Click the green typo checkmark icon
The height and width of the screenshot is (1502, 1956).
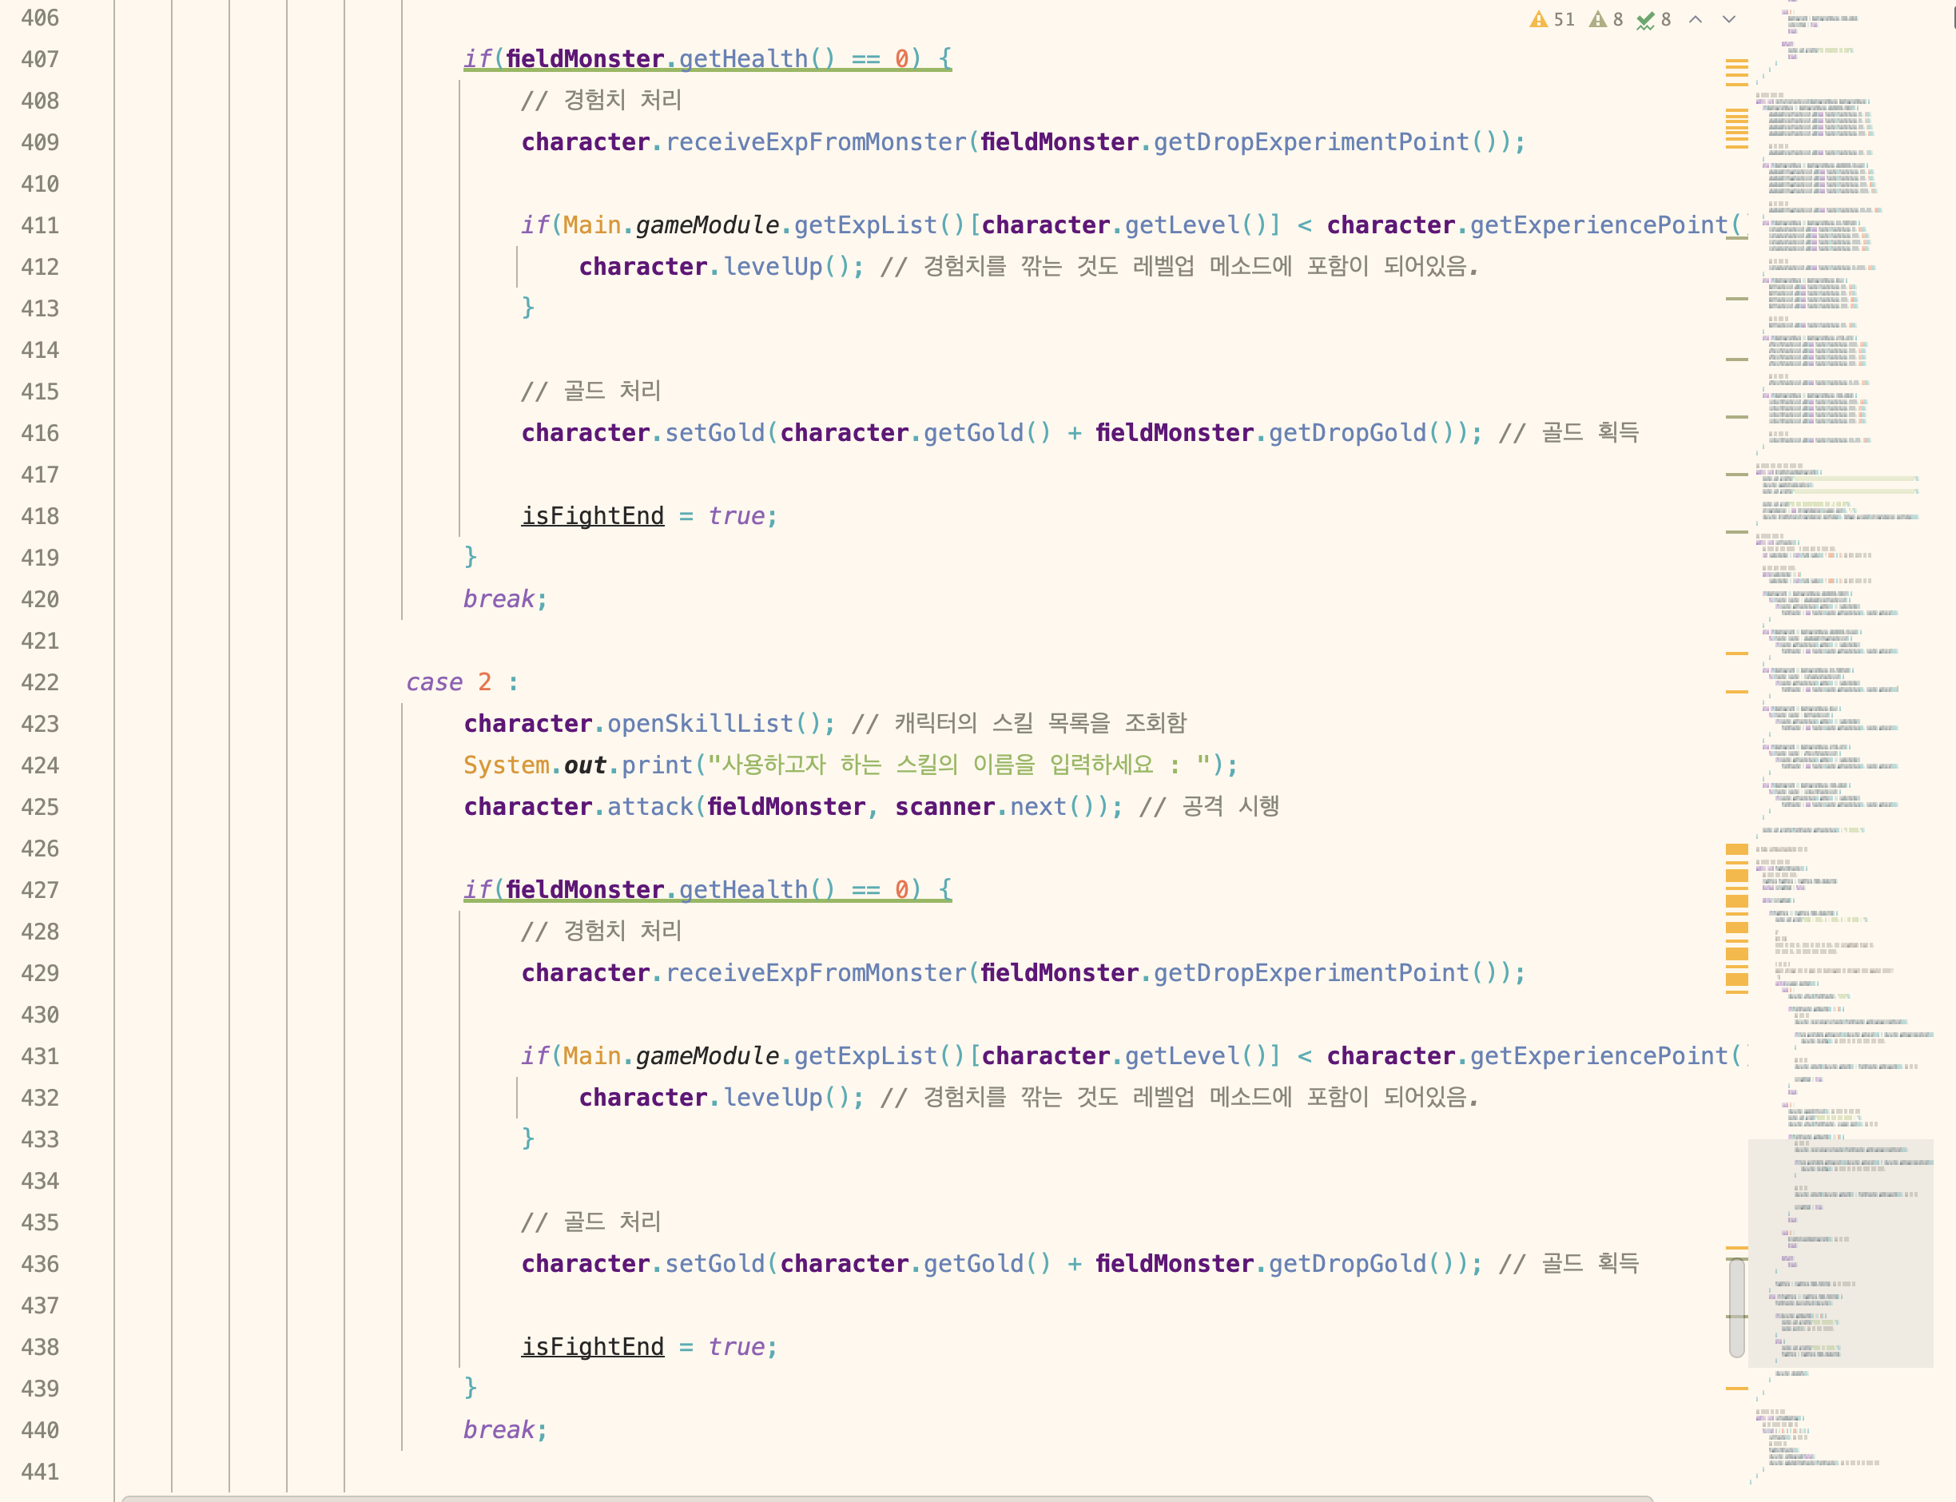[1646, 20]
